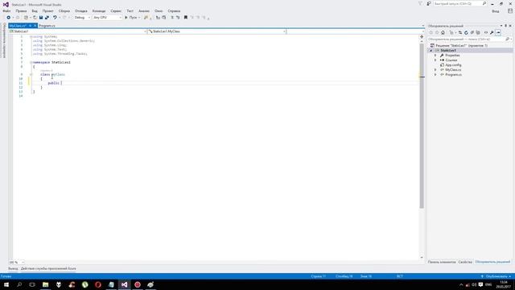Click the New Project toolbar icon
Viewport: 515px width, 290px height.
tap(26, 18)
